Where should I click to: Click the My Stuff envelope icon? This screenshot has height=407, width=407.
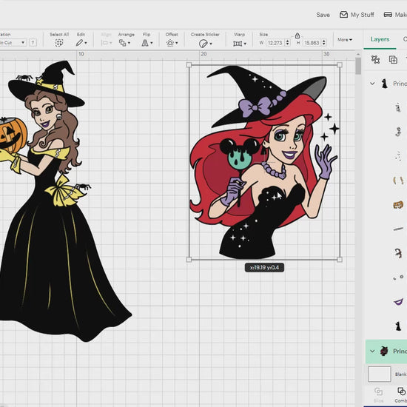pos(343,15)
